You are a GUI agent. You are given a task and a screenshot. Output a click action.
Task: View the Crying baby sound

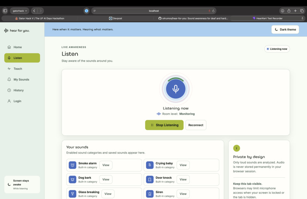coord(183,165)
